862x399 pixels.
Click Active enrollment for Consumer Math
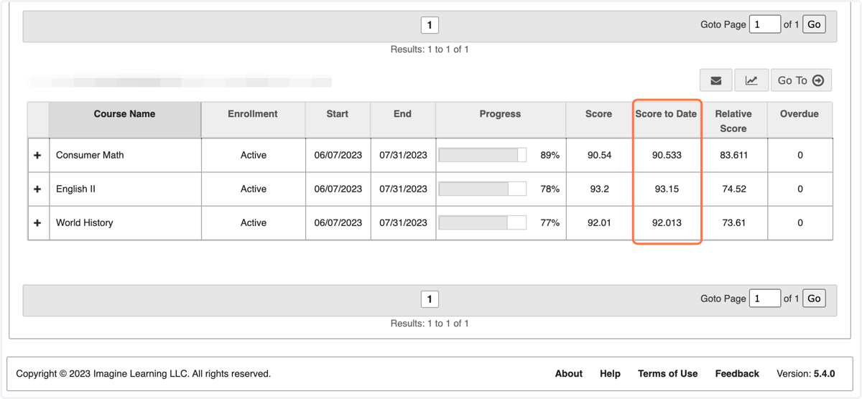point(254,155)
